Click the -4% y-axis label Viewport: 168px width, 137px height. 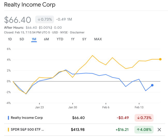coord(8,103)
